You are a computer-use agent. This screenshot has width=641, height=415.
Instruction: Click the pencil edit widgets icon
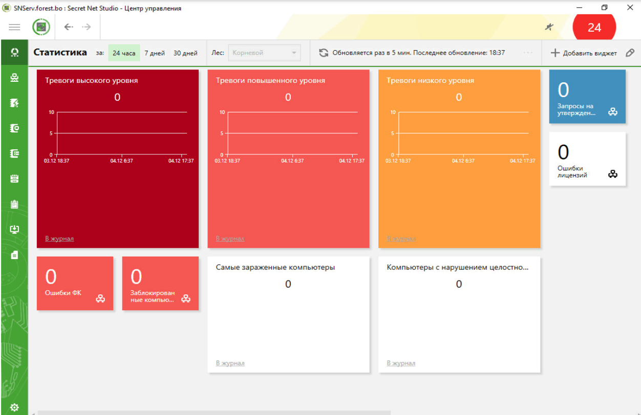[x=630, y=53]
